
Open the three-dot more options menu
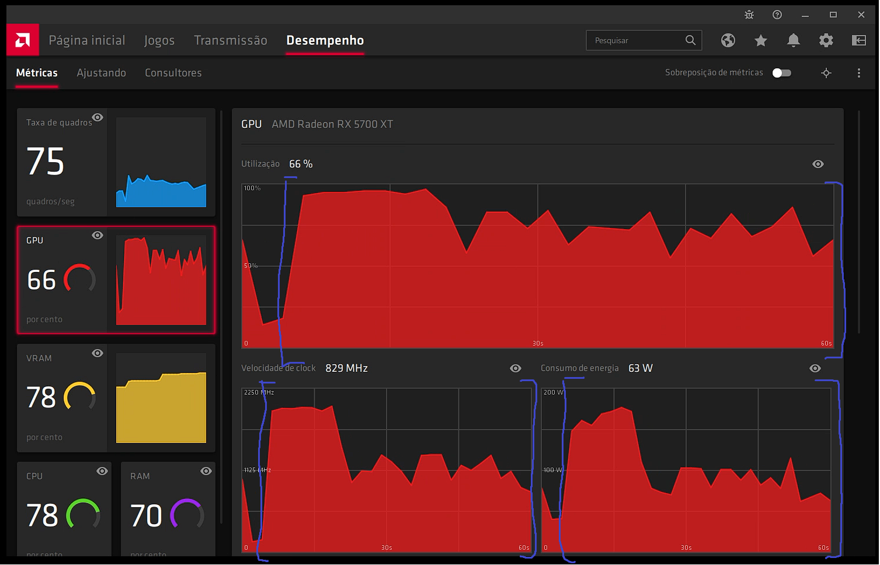859,73
